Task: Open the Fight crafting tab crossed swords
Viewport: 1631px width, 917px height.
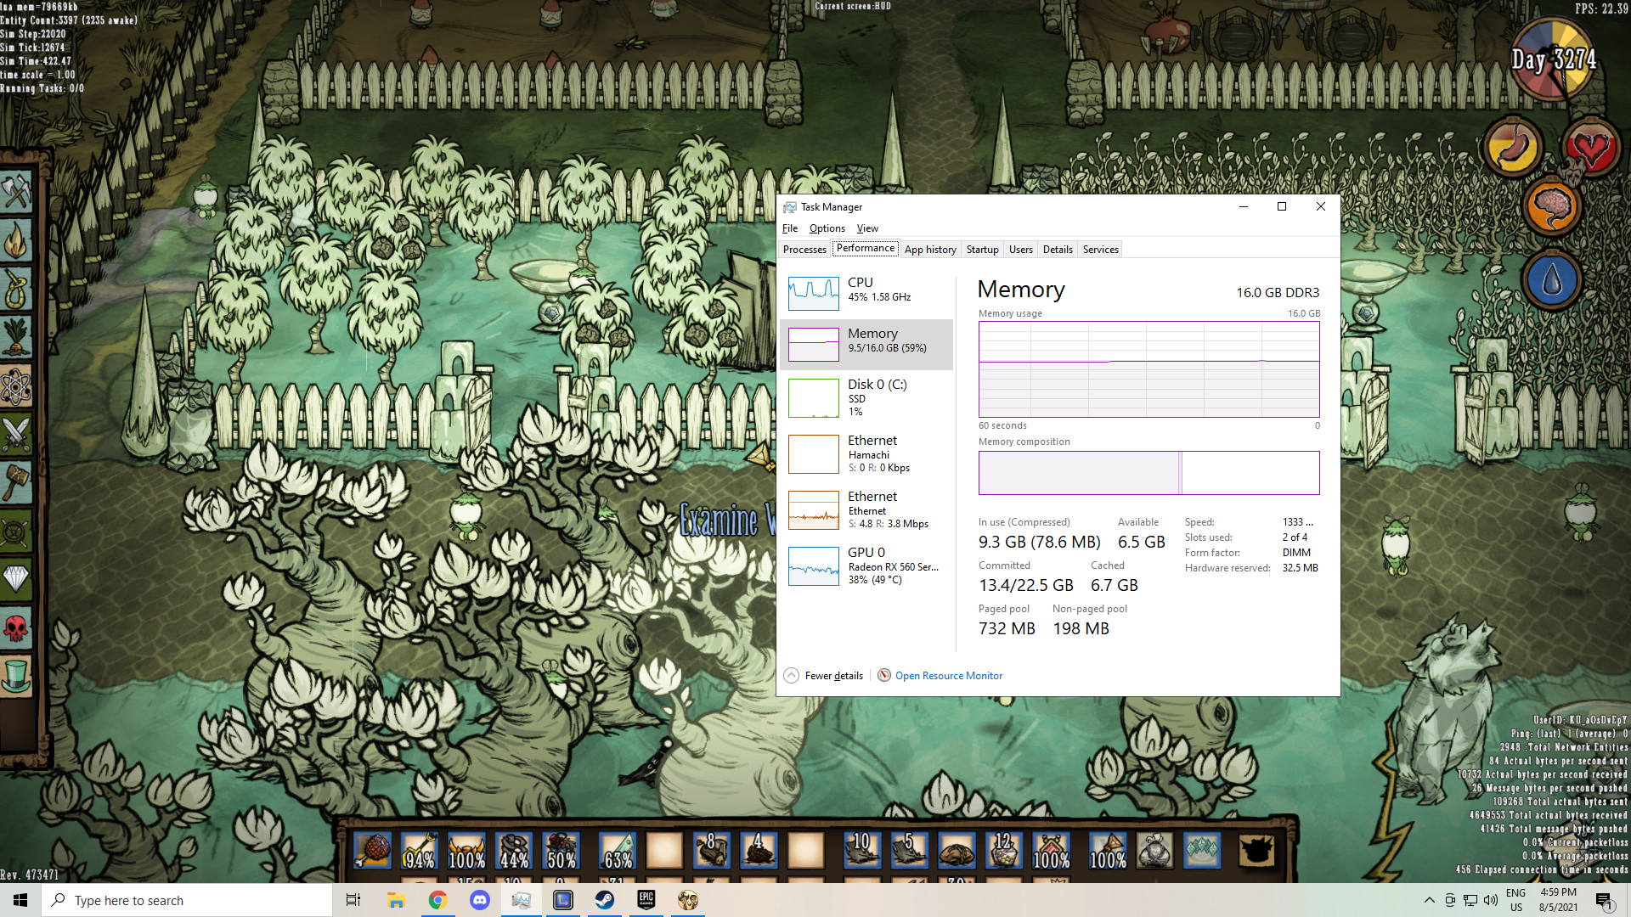Action: 16,434
